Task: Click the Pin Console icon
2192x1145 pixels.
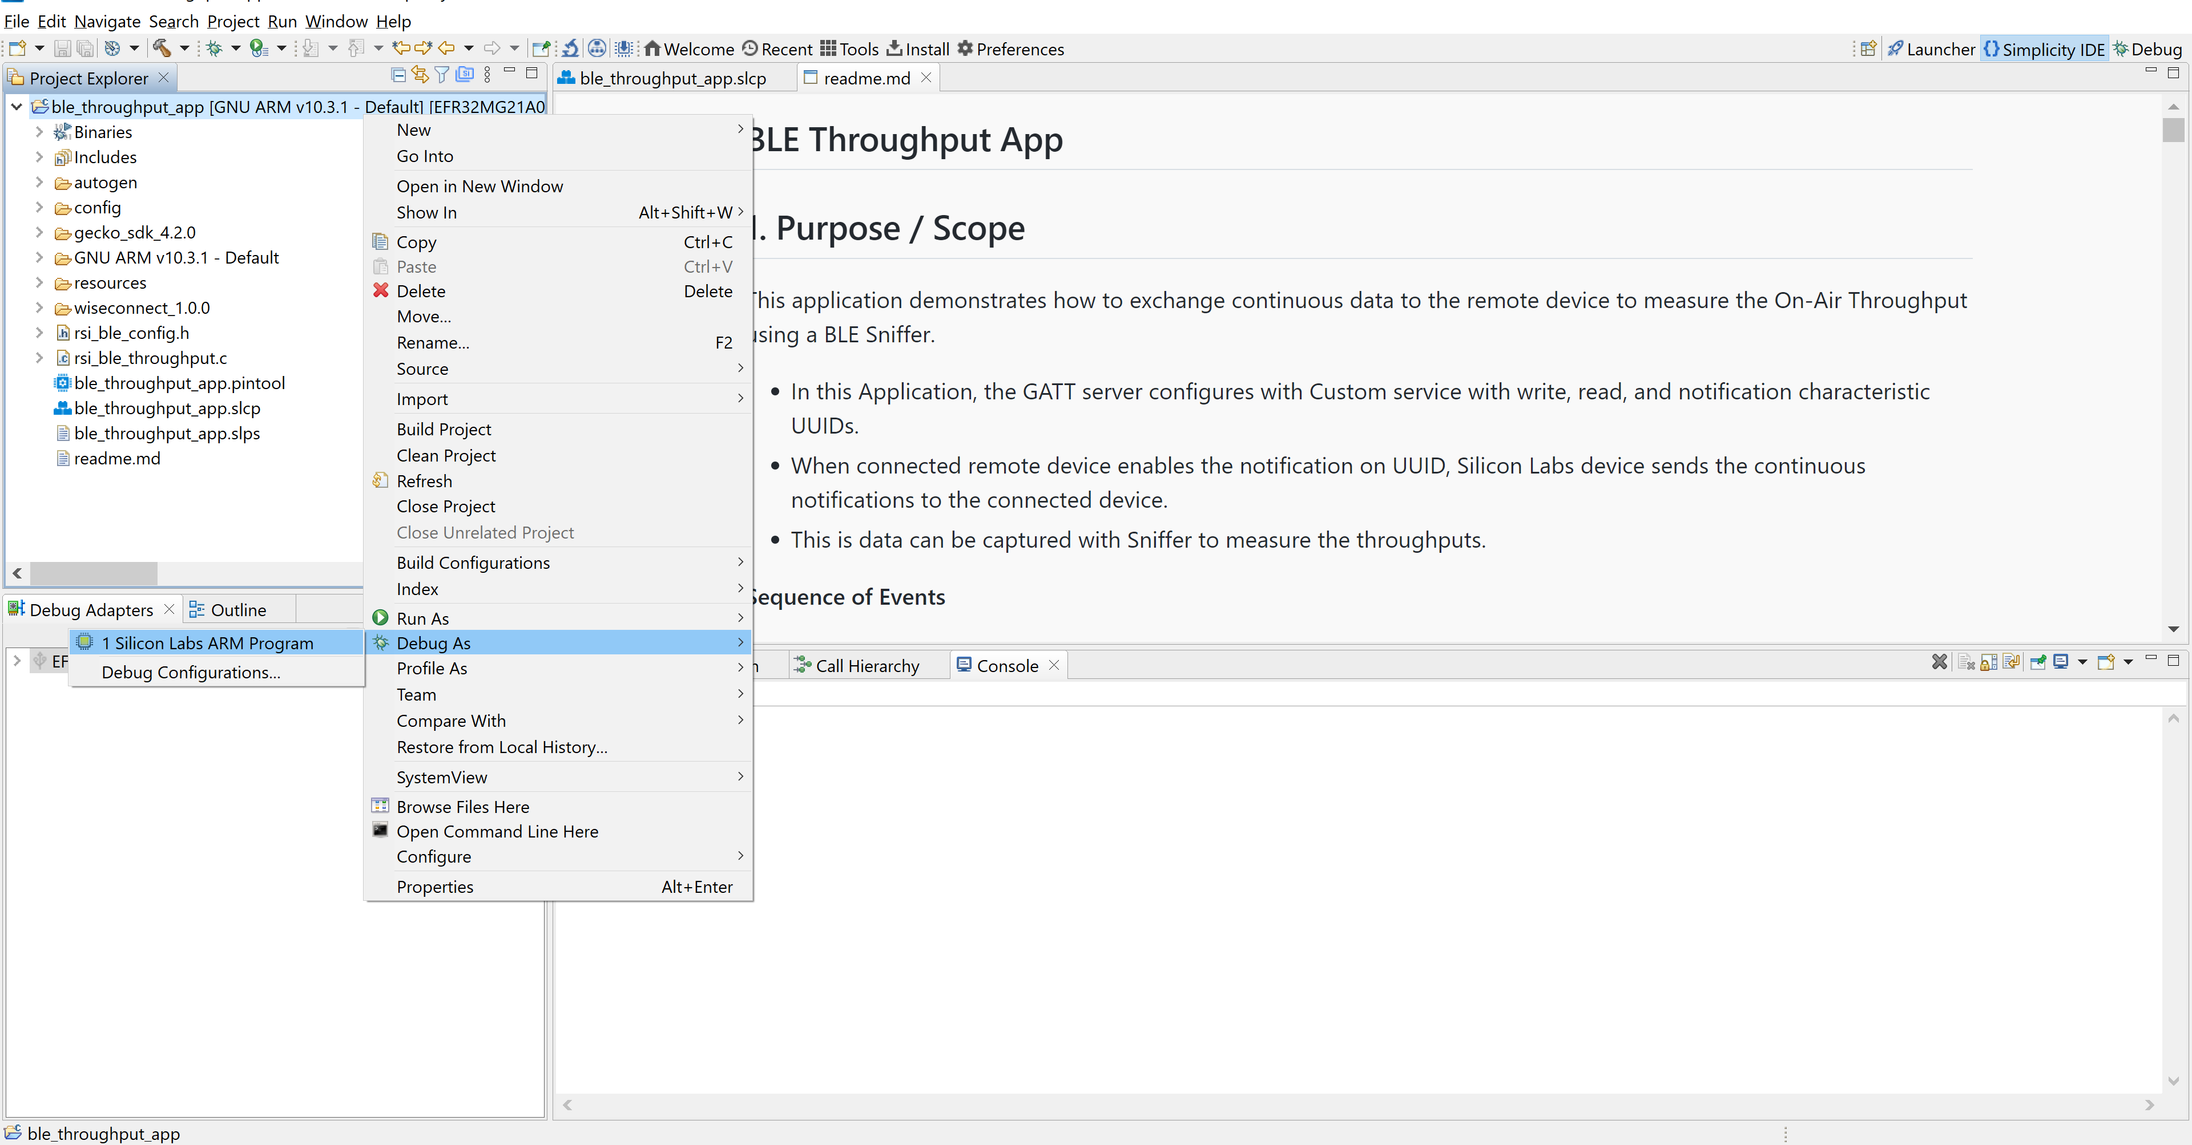Action: point(2038,662)
